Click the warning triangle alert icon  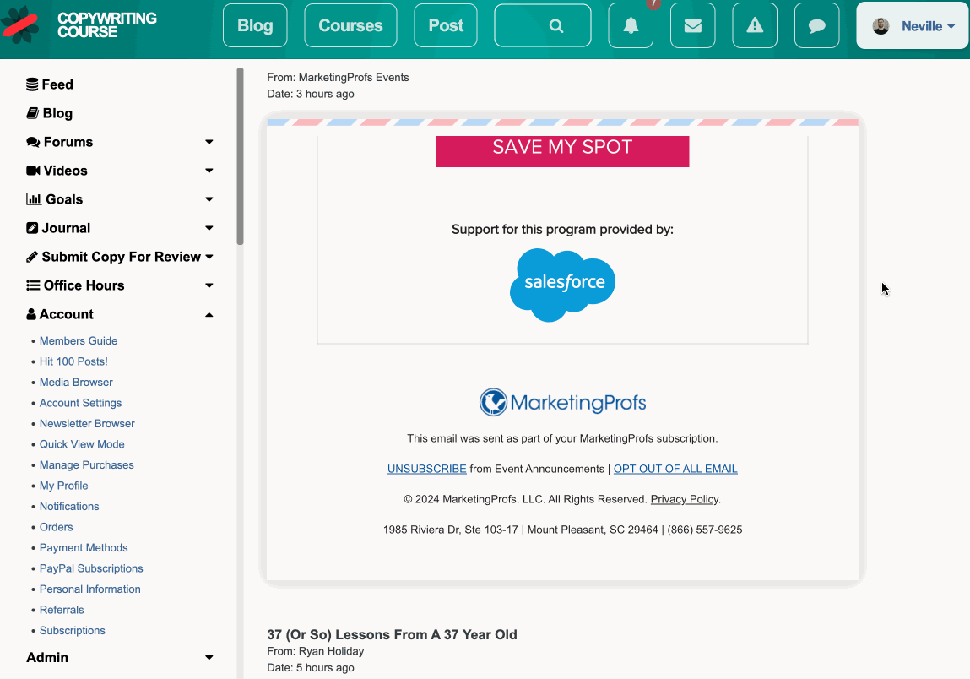click(755, 25)
